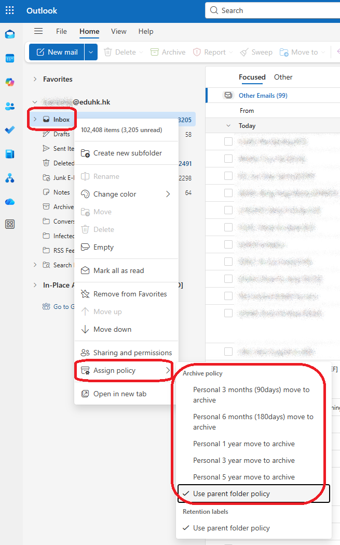Tick the checkbox of third Today email
Image resolution: width=340 pixels, height=545 pixels.
(x=228, y=176)
